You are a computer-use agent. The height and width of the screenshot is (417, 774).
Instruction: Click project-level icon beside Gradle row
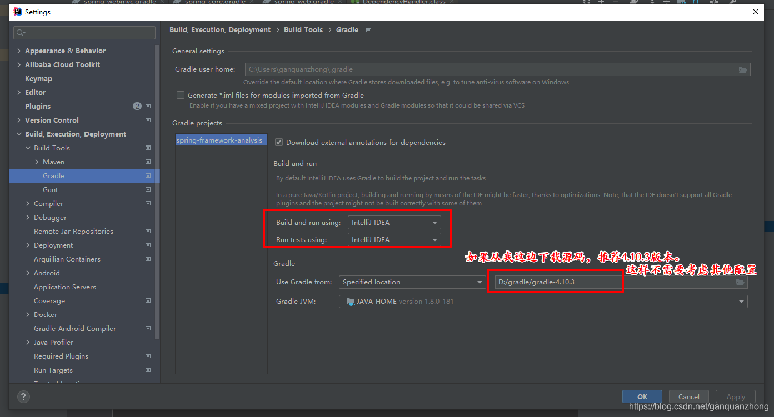[148, 175]
